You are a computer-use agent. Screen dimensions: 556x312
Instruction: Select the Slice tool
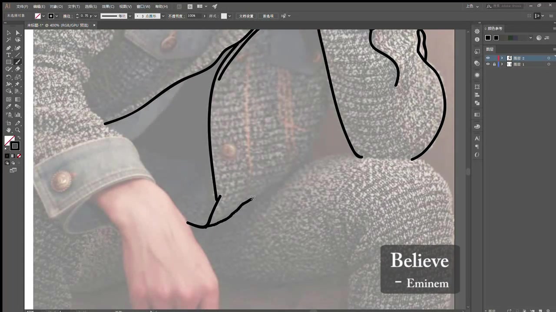tap(18, 123)
